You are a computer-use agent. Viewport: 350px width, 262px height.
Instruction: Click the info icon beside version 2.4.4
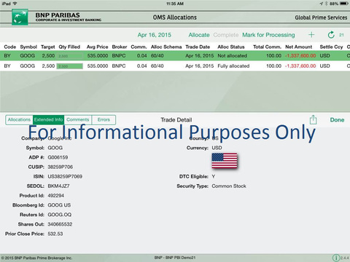(x=336, y=258)
